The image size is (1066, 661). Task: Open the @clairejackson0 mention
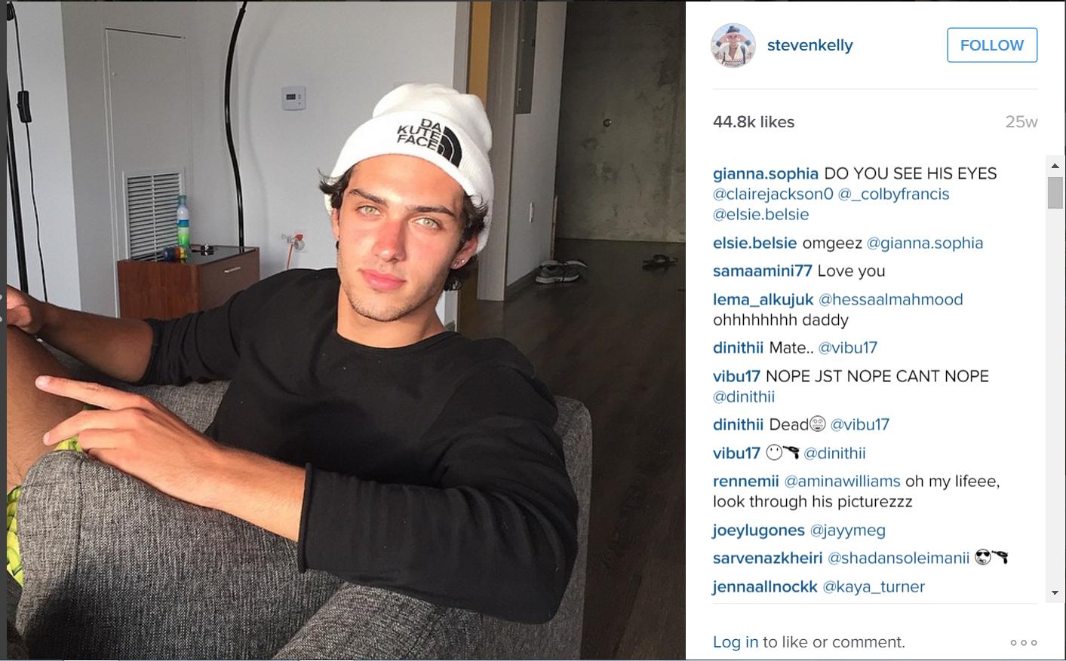click(x=773, y=194)
